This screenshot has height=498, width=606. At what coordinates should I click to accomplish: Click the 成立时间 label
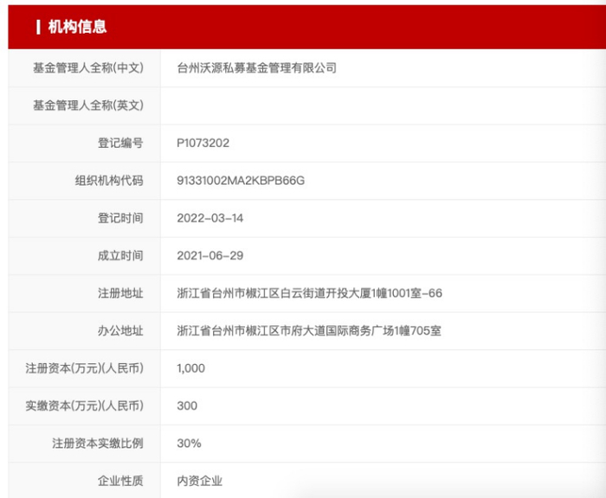pyautogui.click(x=120, y=255)
